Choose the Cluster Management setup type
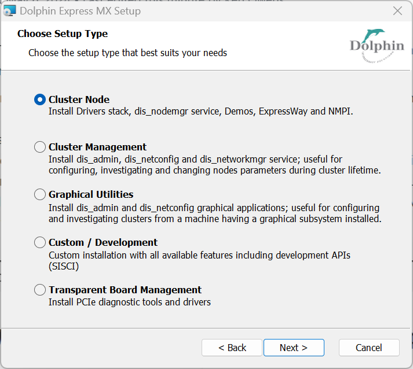The height and width of the screenshot is (369, 413). (40, 147)
